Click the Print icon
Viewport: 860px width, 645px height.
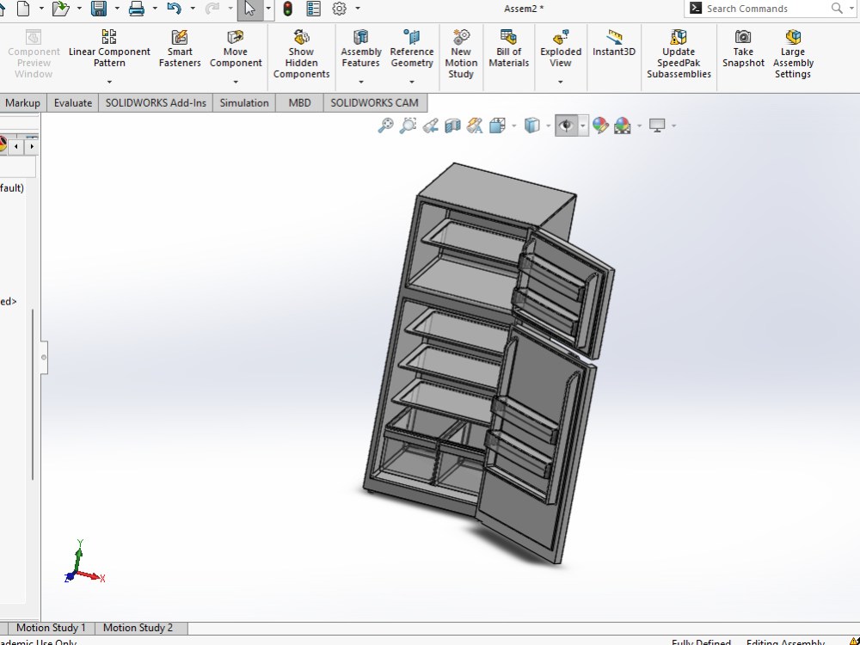coord(136,9)
